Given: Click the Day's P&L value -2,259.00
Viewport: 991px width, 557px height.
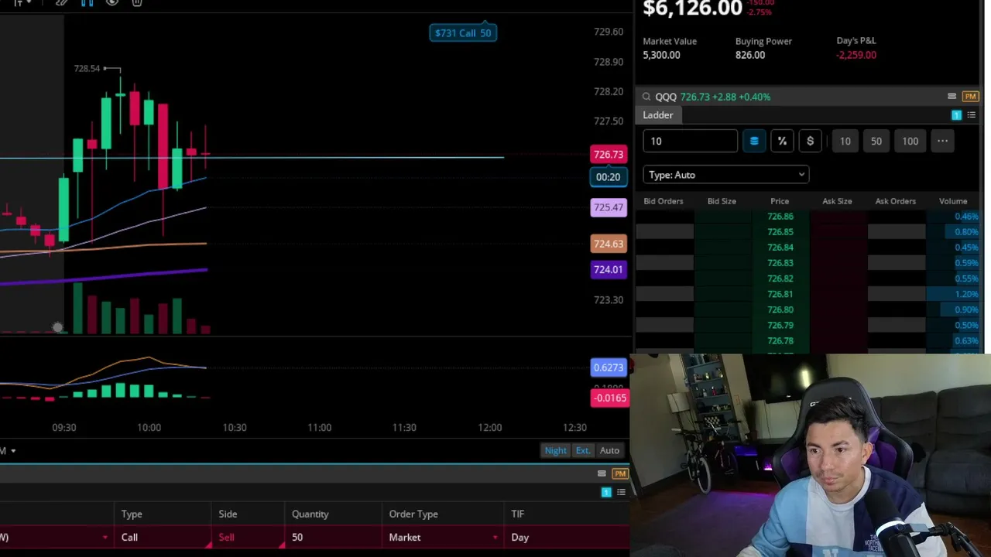Looking at the screenshot, I should pos(856,55).
